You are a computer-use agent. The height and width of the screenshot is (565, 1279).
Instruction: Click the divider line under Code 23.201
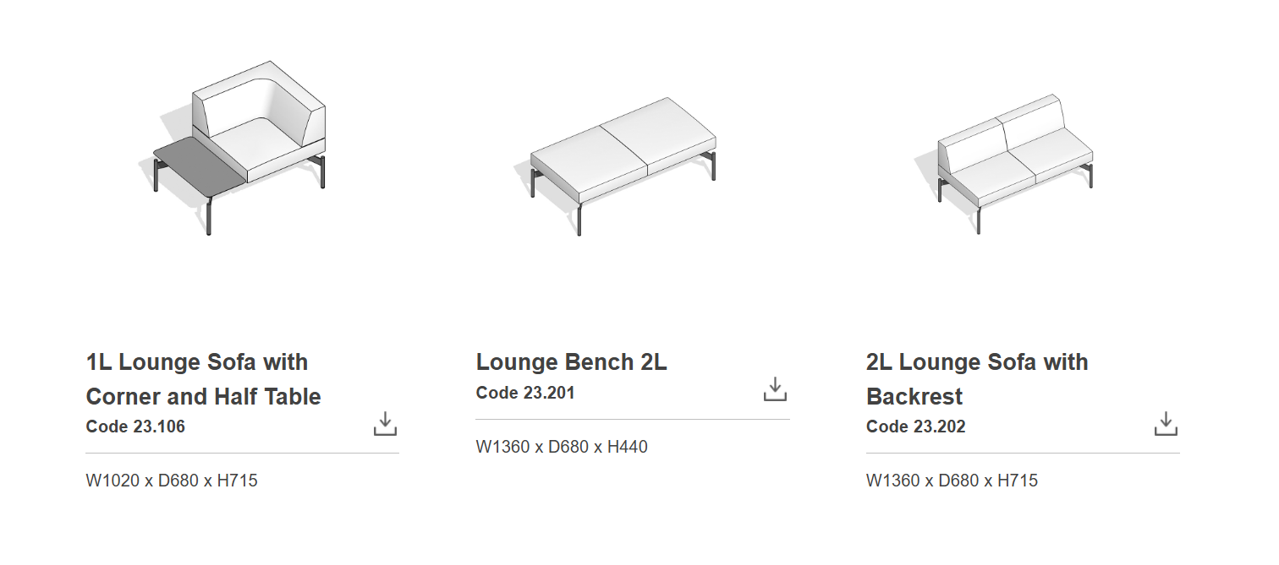[632, 419]
